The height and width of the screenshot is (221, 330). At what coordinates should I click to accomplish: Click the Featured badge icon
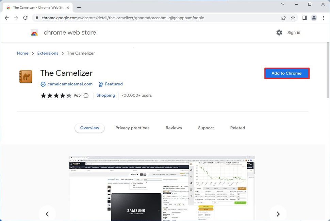point(101,84)
